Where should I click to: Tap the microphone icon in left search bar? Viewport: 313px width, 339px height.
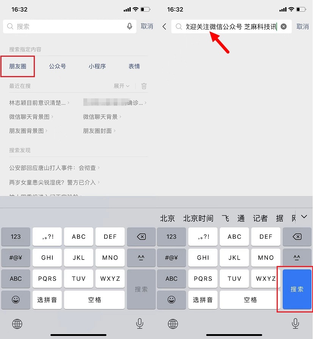[130, 26]
